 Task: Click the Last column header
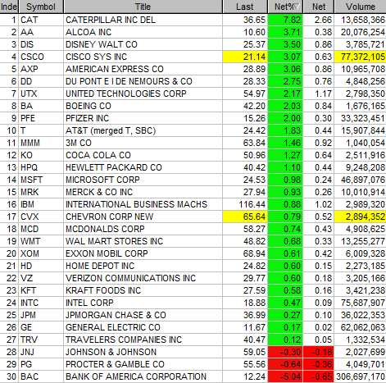[245, 7]
